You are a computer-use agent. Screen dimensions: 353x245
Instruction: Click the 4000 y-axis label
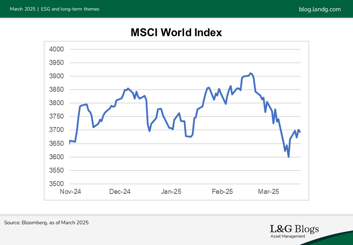pos(56,49)
